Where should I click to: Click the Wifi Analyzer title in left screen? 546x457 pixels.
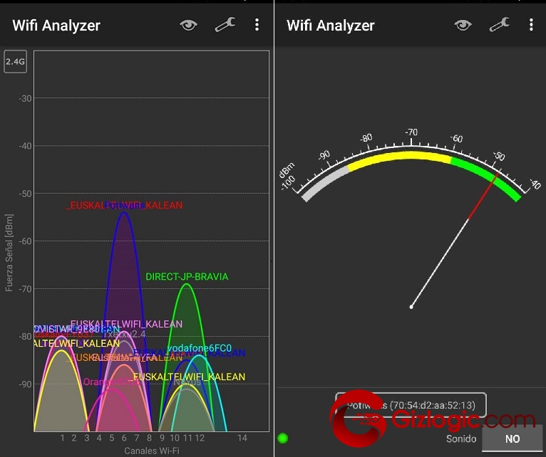[56, 26]
